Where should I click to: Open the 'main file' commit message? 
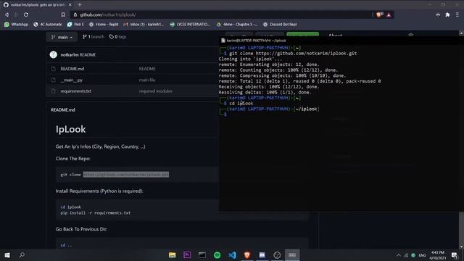click(147, 80)
